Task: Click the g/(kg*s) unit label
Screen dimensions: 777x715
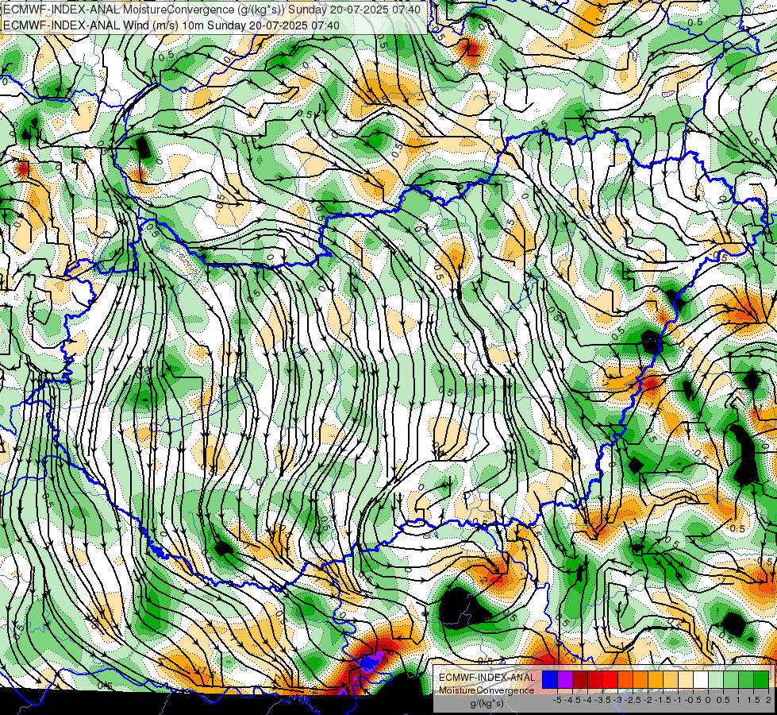Action: click(487, 704)
